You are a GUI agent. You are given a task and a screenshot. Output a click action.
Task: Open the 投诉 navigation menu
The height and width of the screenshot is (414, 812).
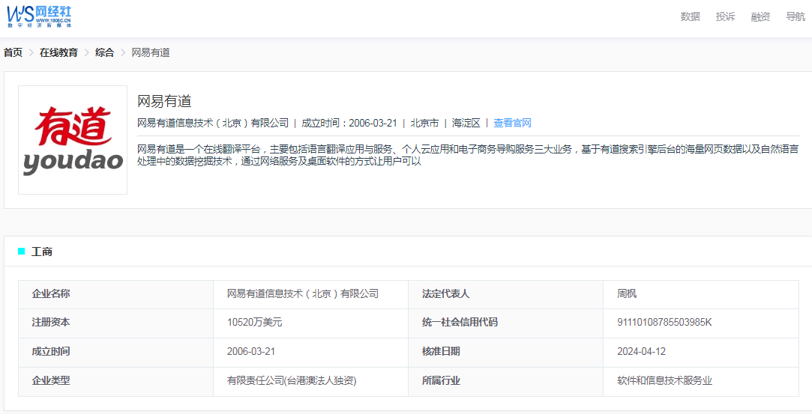click(725, 16)
